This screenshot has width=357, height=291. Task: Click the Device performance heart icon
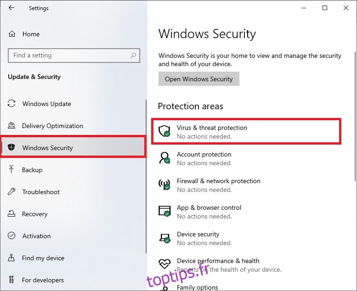[164, 264]
